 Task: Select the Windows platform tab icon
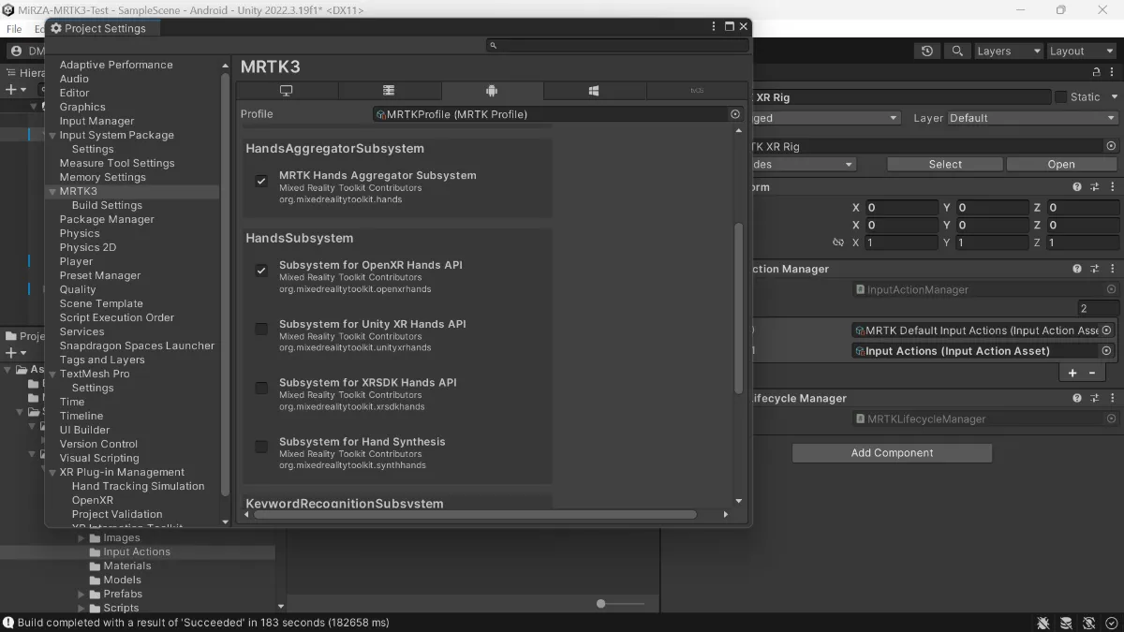594,91
